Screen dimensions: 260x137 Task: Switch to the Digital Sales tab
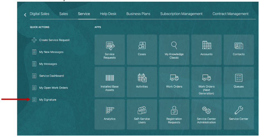point(39,14)
